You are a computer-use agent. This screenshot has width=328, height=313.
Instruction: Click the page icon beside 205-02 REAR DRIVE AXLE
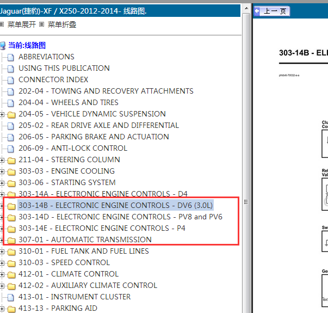click(x=11, y=126)
